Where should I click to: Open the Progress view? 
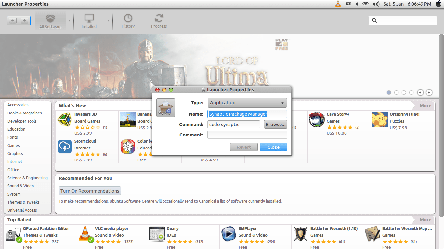159,21
